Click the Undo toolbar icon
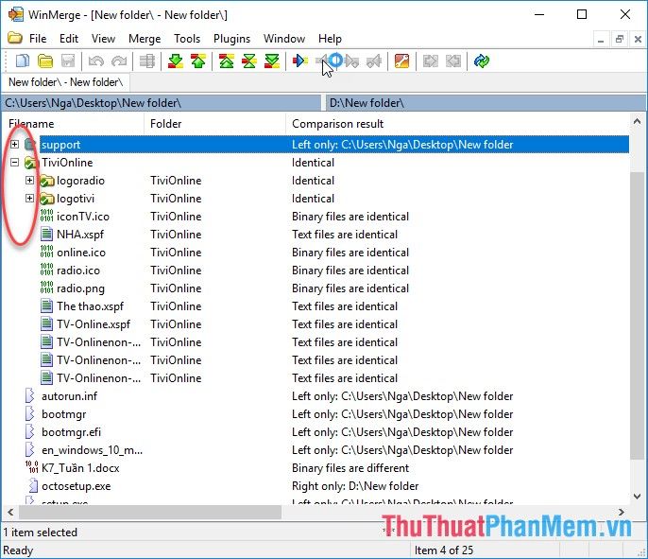Screen dimensions: 648x559 point(96,61)
